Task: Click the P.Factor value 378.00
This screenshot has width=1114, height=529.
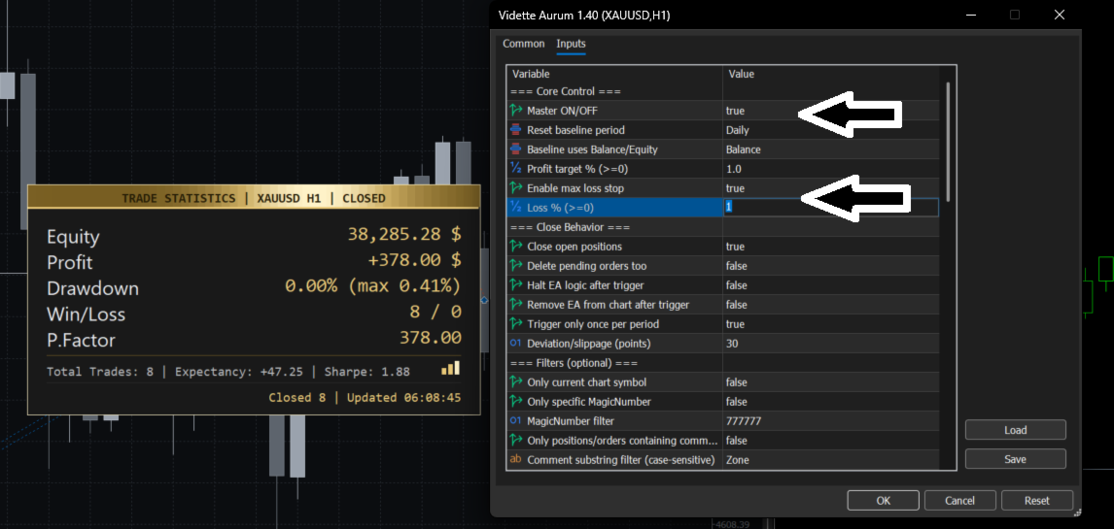Action: (x=431, y=339)
